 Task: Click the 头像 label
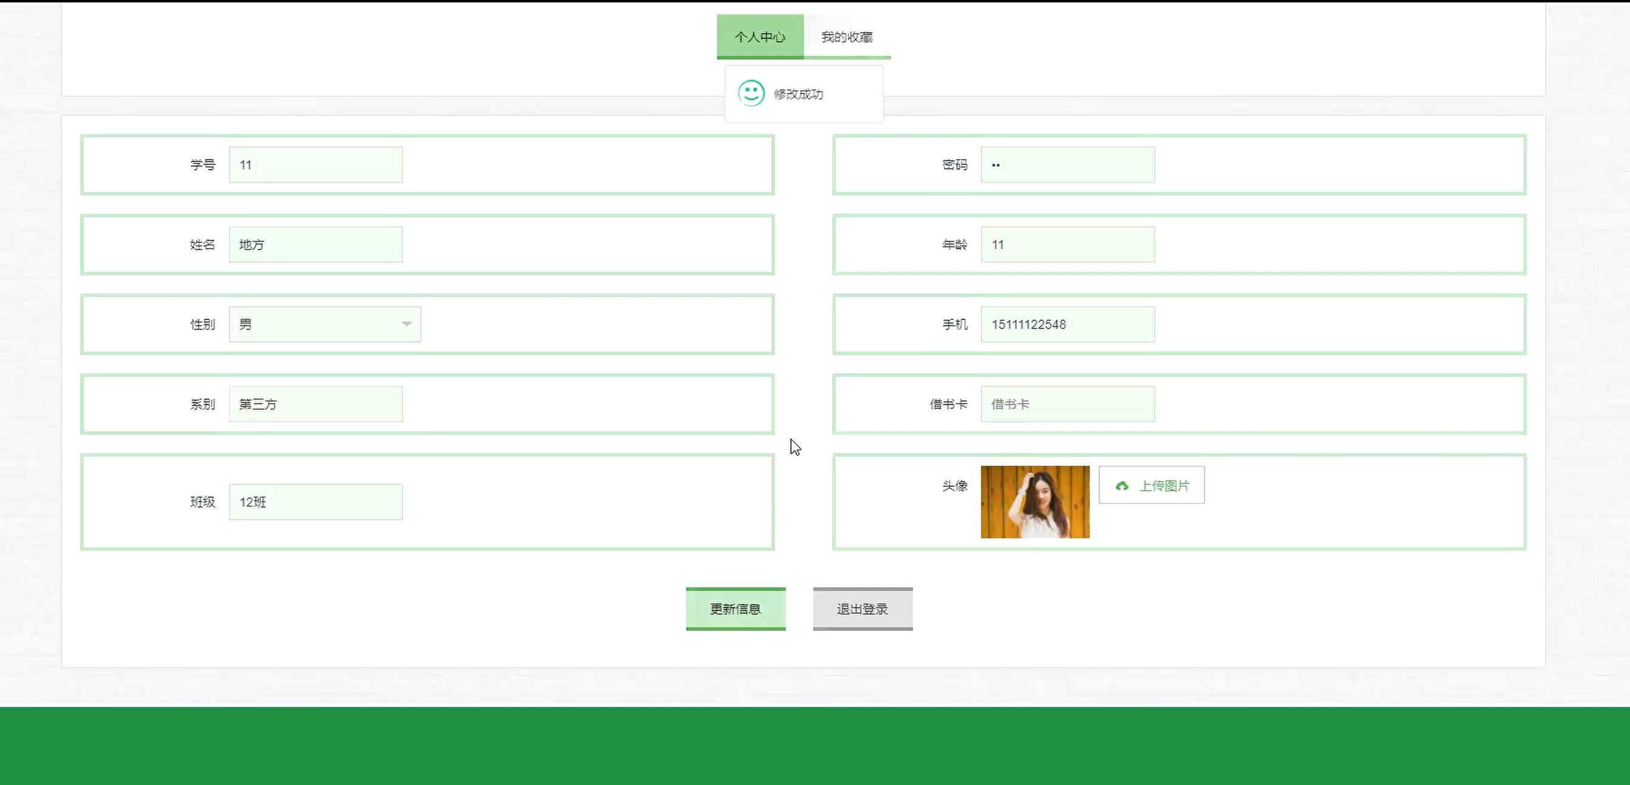[x=955, y=486]
